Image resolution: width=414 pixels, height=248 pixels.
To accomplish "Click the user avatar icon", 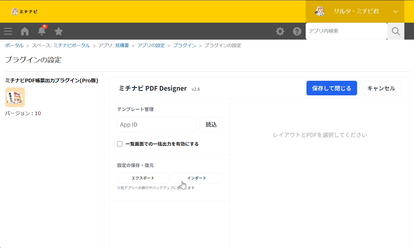I will pos(320,11).
